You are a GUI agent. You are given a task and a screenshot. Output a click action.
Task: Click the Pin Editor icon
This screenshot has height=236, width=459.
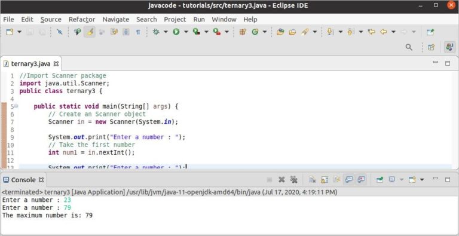tap(430, 32)
